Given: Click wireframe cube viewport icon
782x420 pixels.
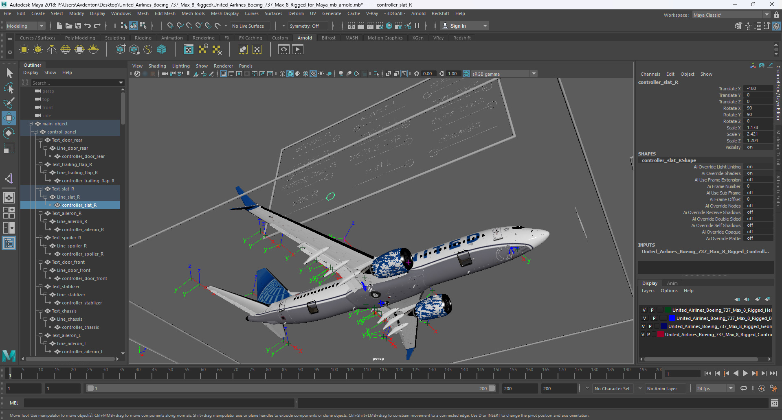Looking at the screenshot, I should tap(282, 74).
